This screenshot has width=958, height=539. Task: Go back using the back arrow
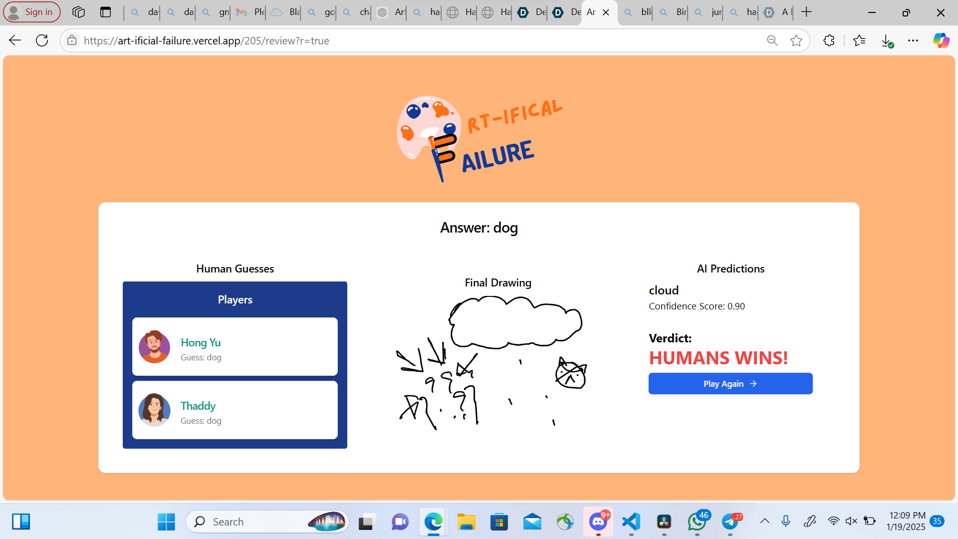15,40
